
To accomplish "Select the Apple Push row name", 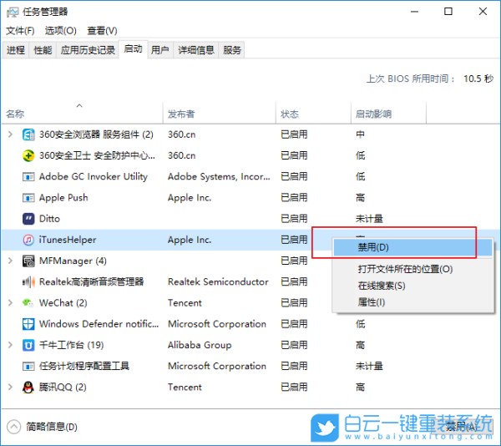I will coord(63,198).
